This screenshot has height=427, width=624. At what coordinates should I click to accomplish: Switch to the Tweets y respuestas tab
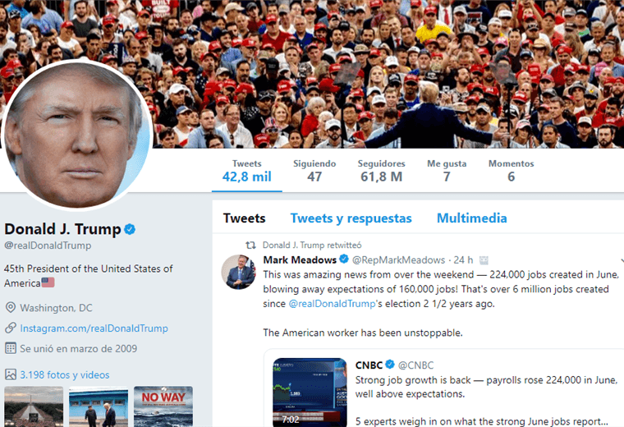[351, 218]
